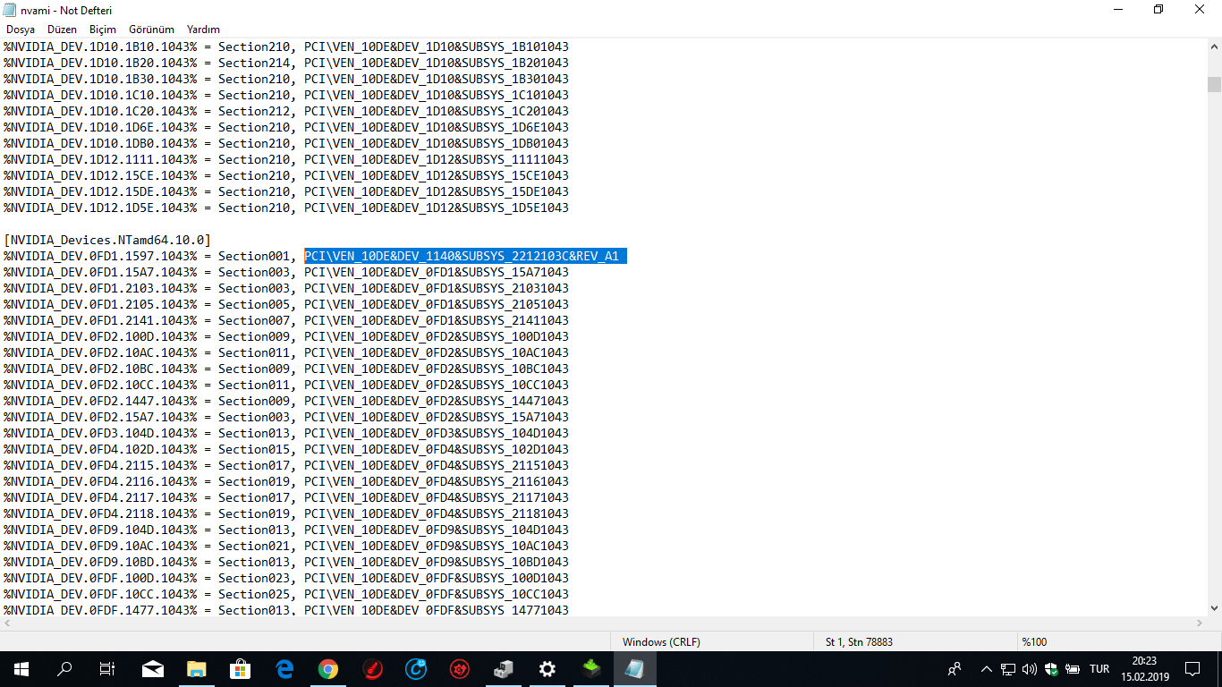The width and height of the screenshot is (1222, 687).
Task: Click "Section212" in the 1D10.1C20 line
Action: tap(254, 111)
